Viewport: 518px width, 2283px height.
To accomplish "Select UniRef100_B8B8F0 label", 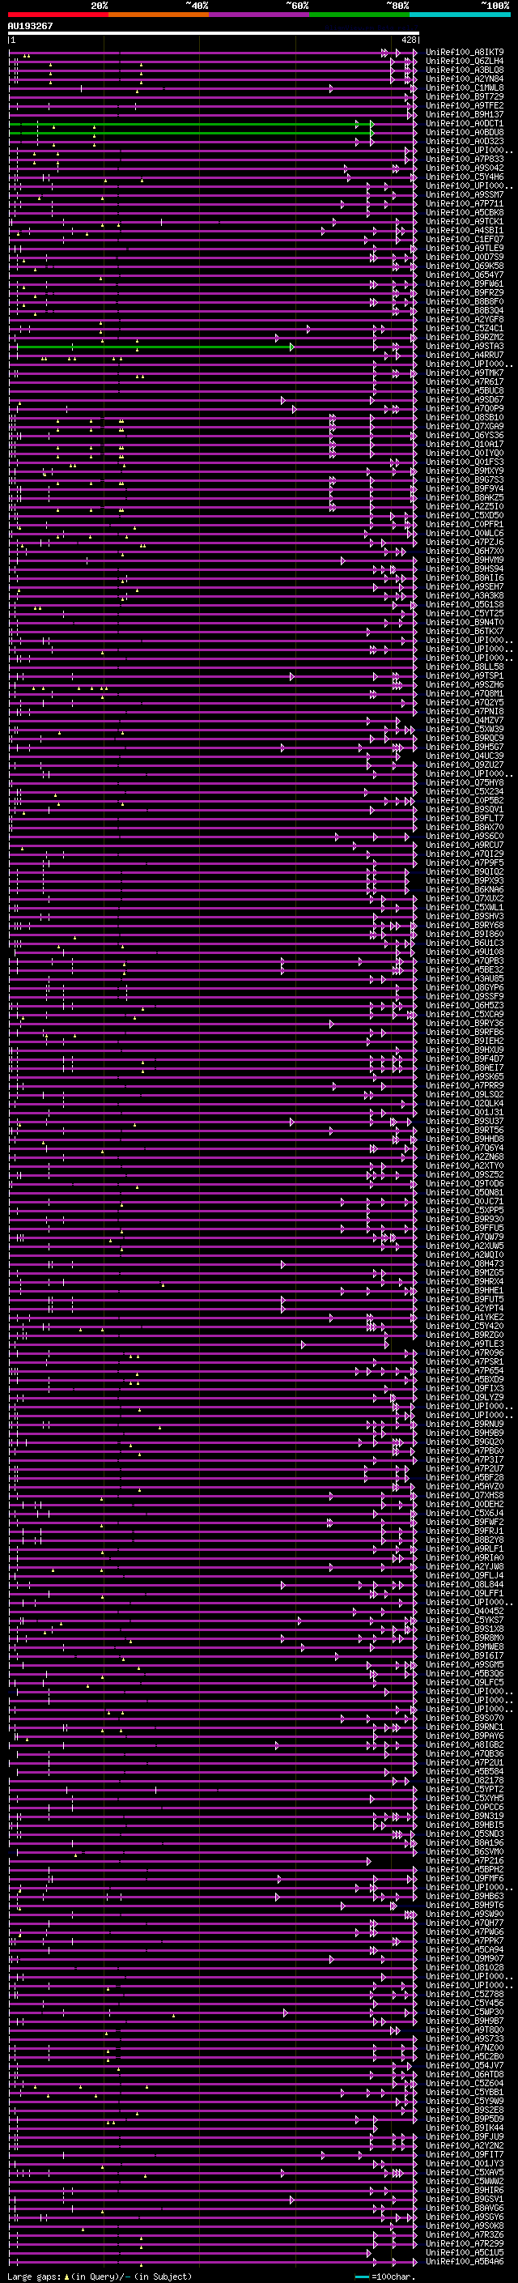I will tap(465, 301).
